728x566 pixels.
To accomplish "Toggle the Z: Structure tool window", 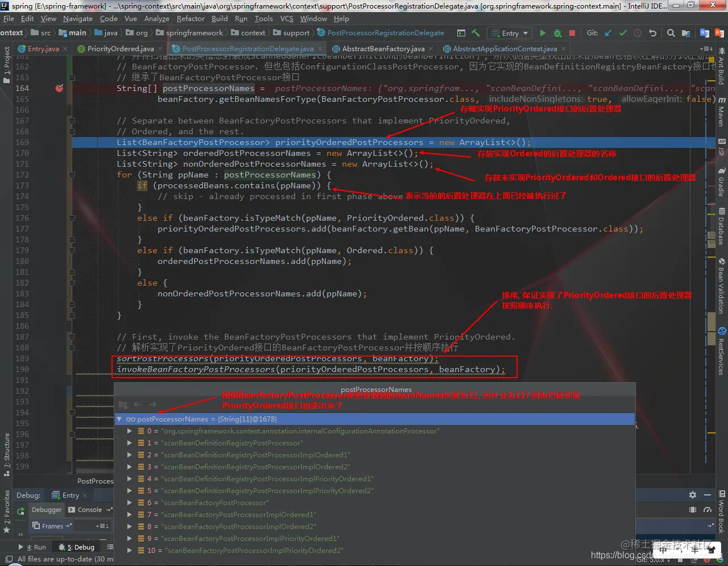I will pos(7,453).
